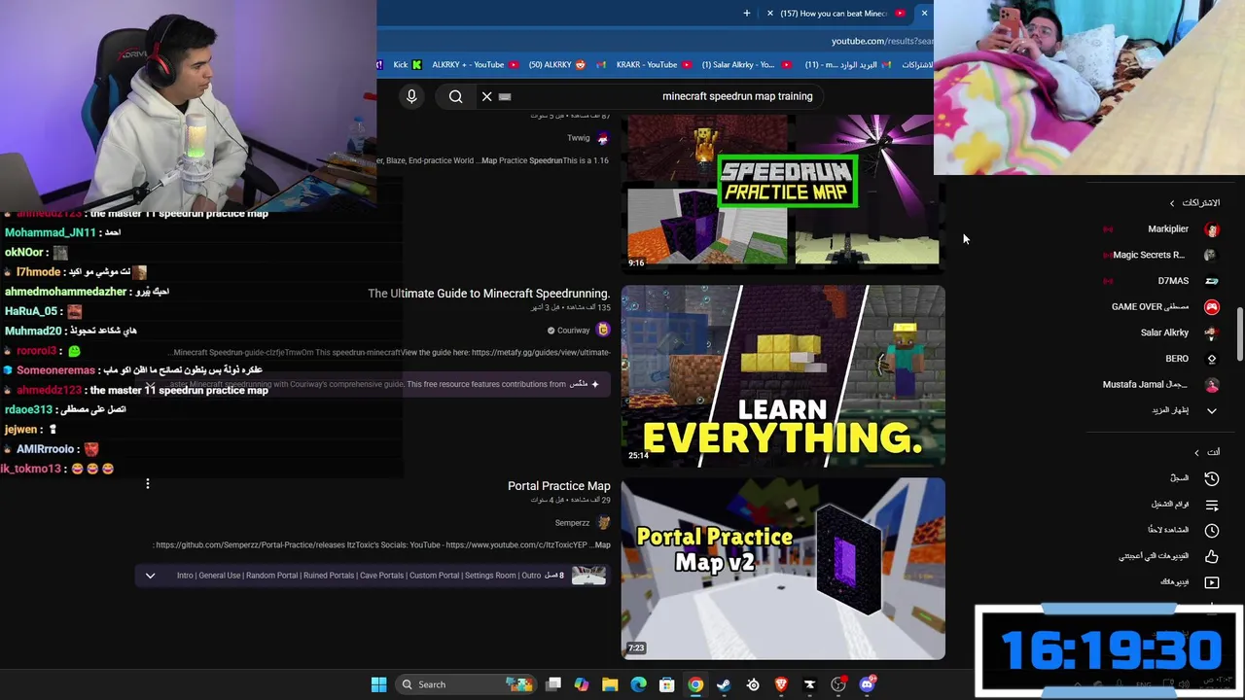
Task: Click the Twwig channel avatar
Action: point(603,138)
